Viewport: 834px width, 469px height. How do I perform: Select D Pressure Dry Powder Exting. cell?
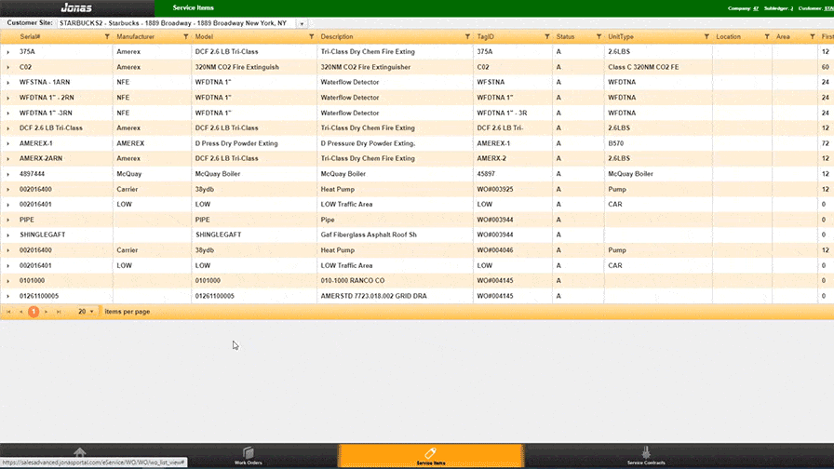368,143
